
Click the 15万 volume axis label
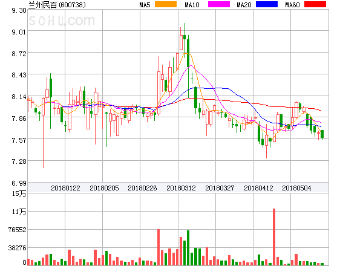(19, 193)
